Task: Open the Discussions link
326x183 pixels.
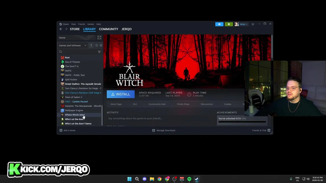Action: 207,104
